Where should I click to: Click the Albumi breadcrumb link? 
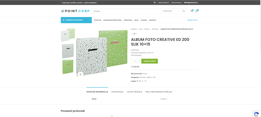(147, 29)
